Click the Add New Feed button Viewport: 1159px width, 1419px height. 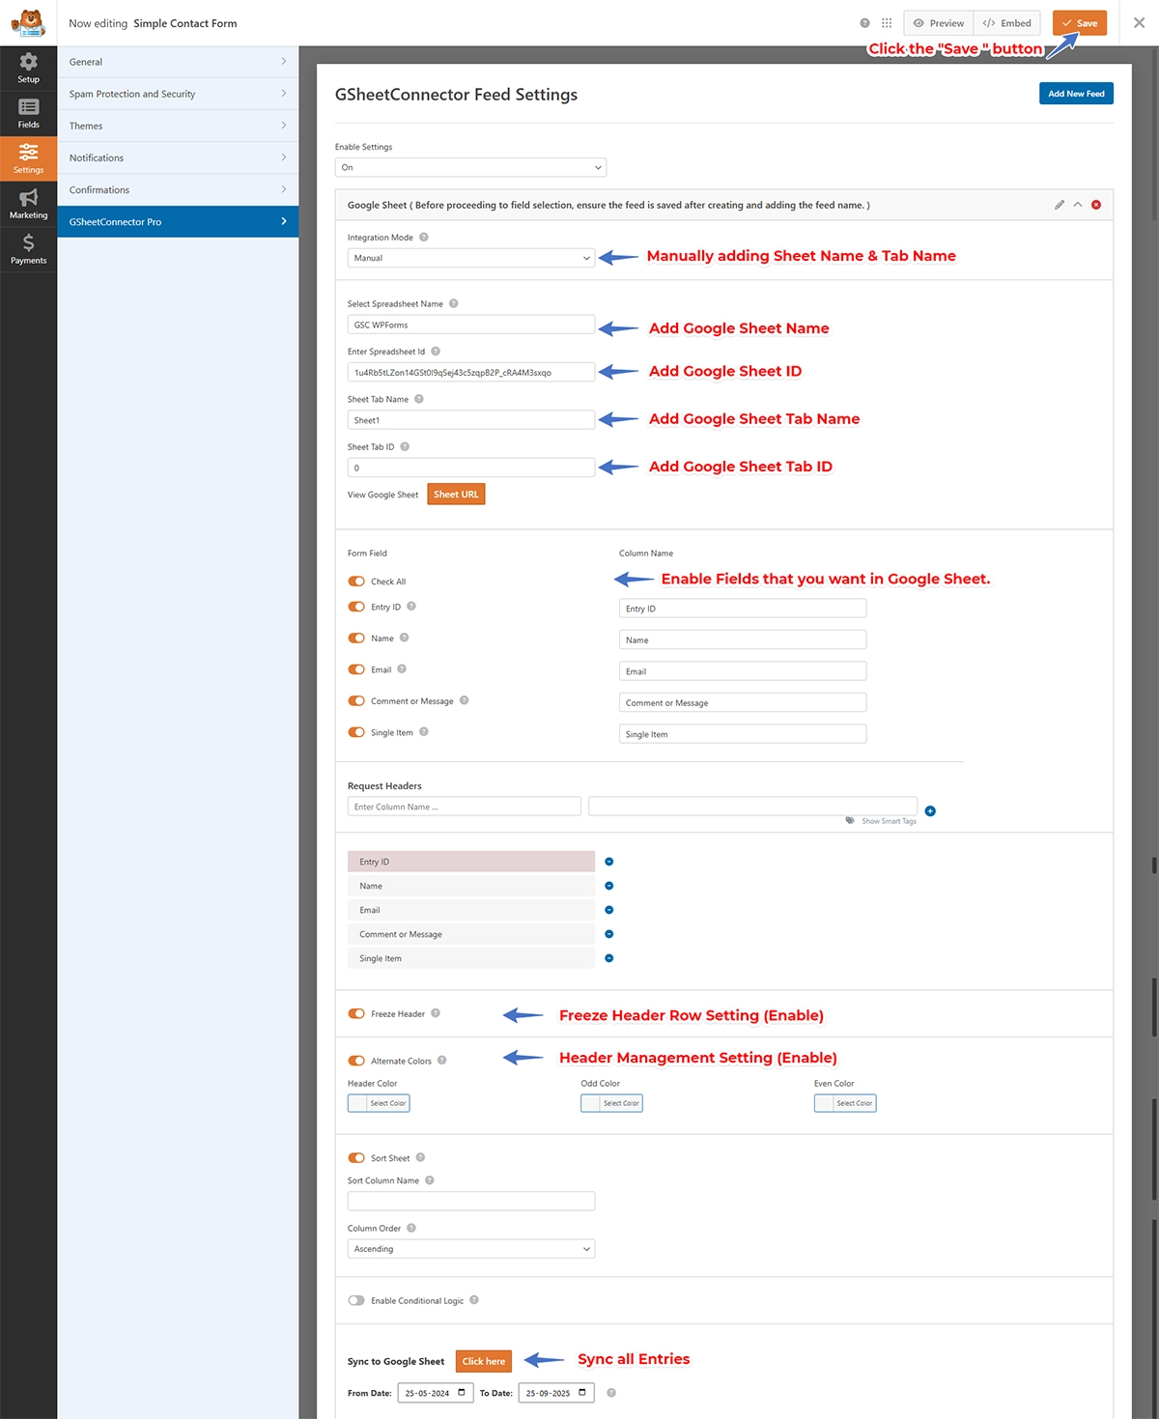(1076, 94)
